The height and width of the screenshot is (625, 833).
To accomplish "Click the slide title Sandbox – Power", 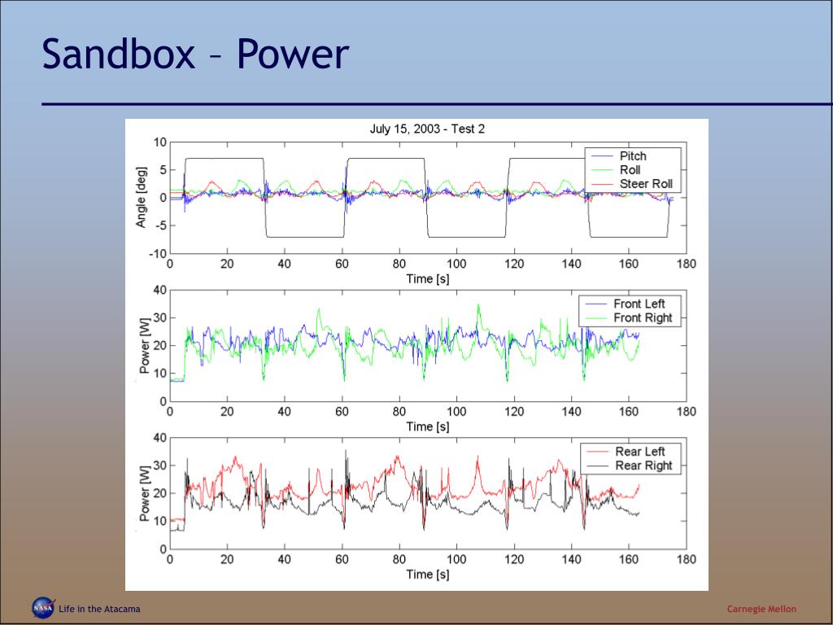I will [x=195, y=55].
